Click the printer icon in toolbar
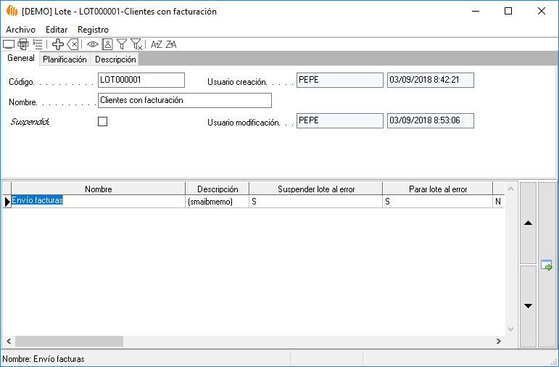This screenshot has width=559, height=367. coord(23,44)
